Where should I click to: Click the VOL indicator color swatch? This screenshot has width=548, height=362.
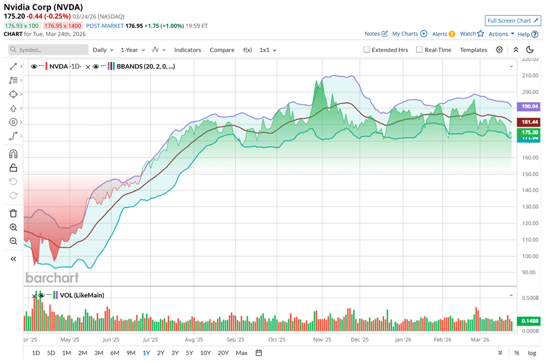pyautogui.click(x=55, y=295)
